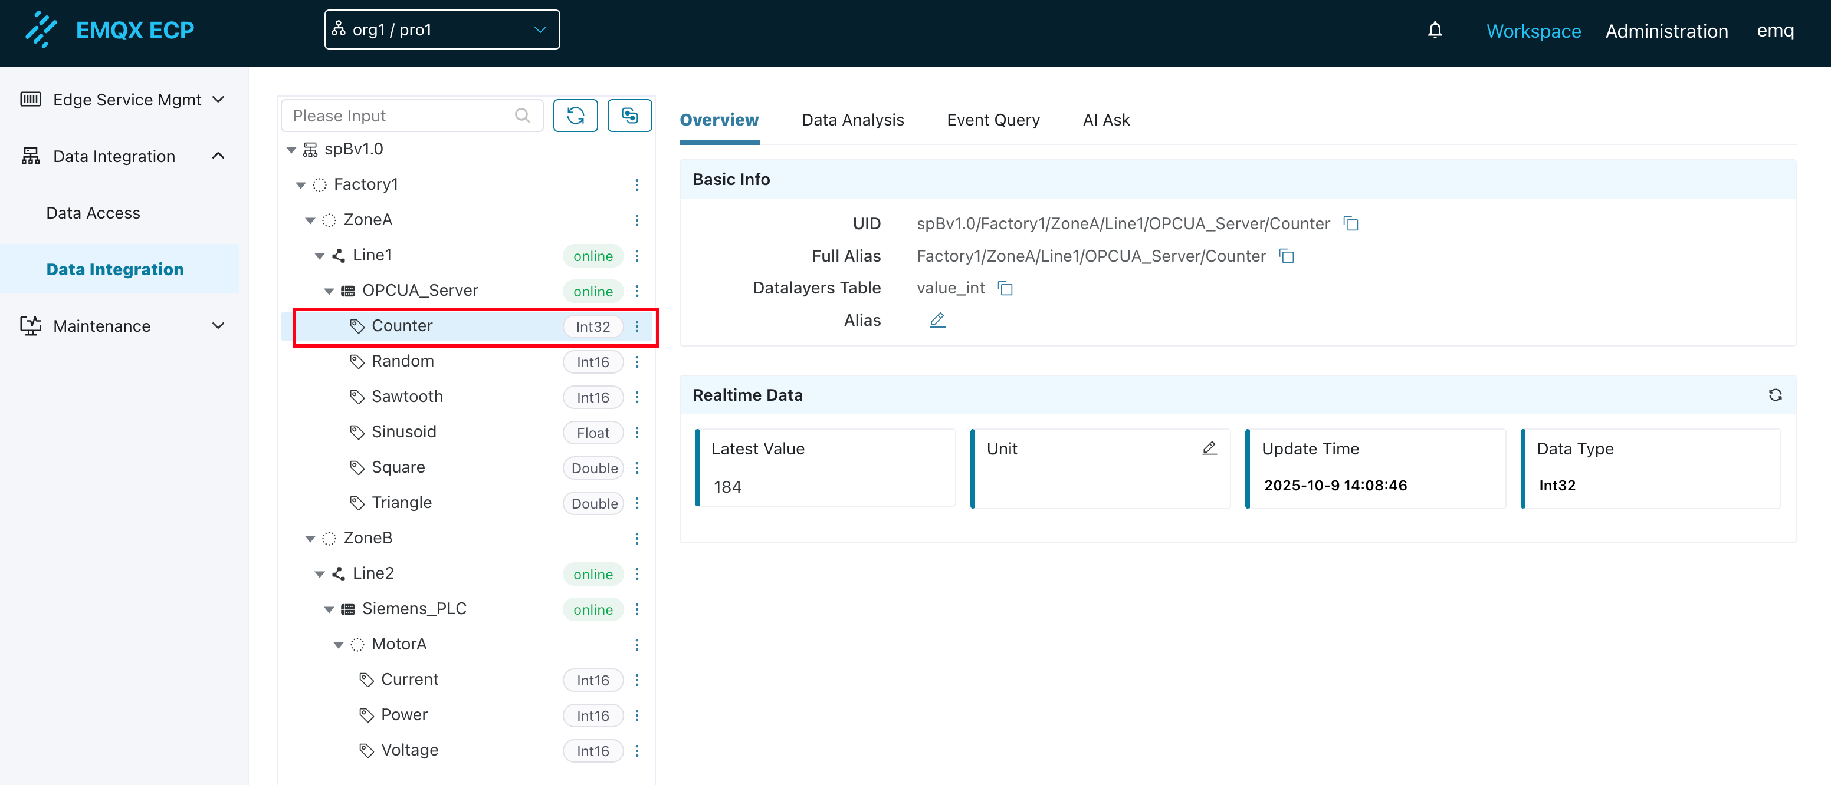Go to Administration in top bar
This screenshot has height=785, width=1831.
(x=1666, y=31)
